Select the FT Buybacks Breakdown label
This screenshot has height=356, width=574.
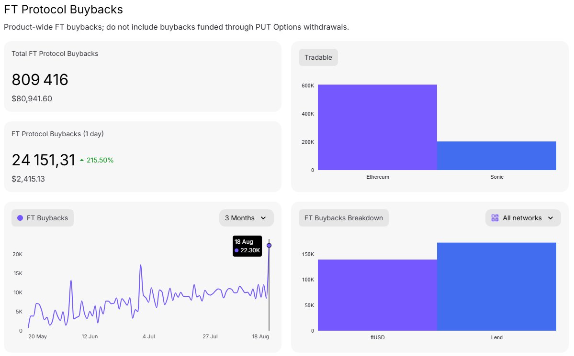point(343,218)
